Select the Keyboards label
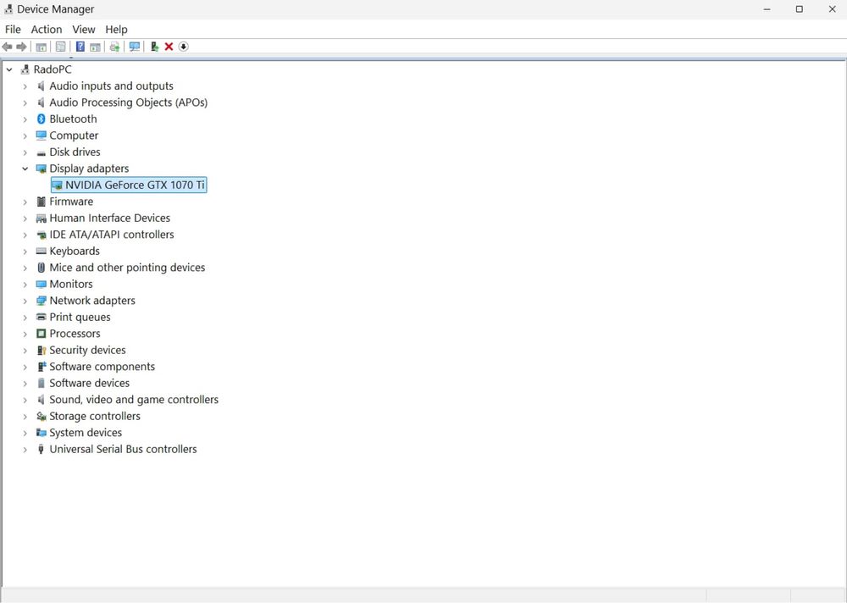Image resolution: width=847 pixels, height=603 pixels. (75, 251)
